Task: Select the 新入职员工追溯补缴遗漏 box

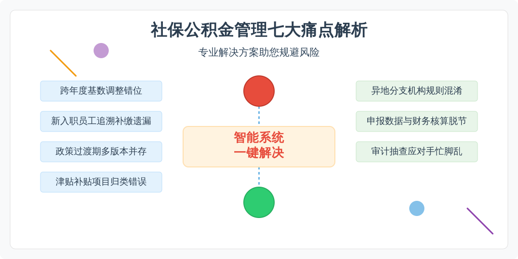Action: pyautogui.click(x=101, y=121)
